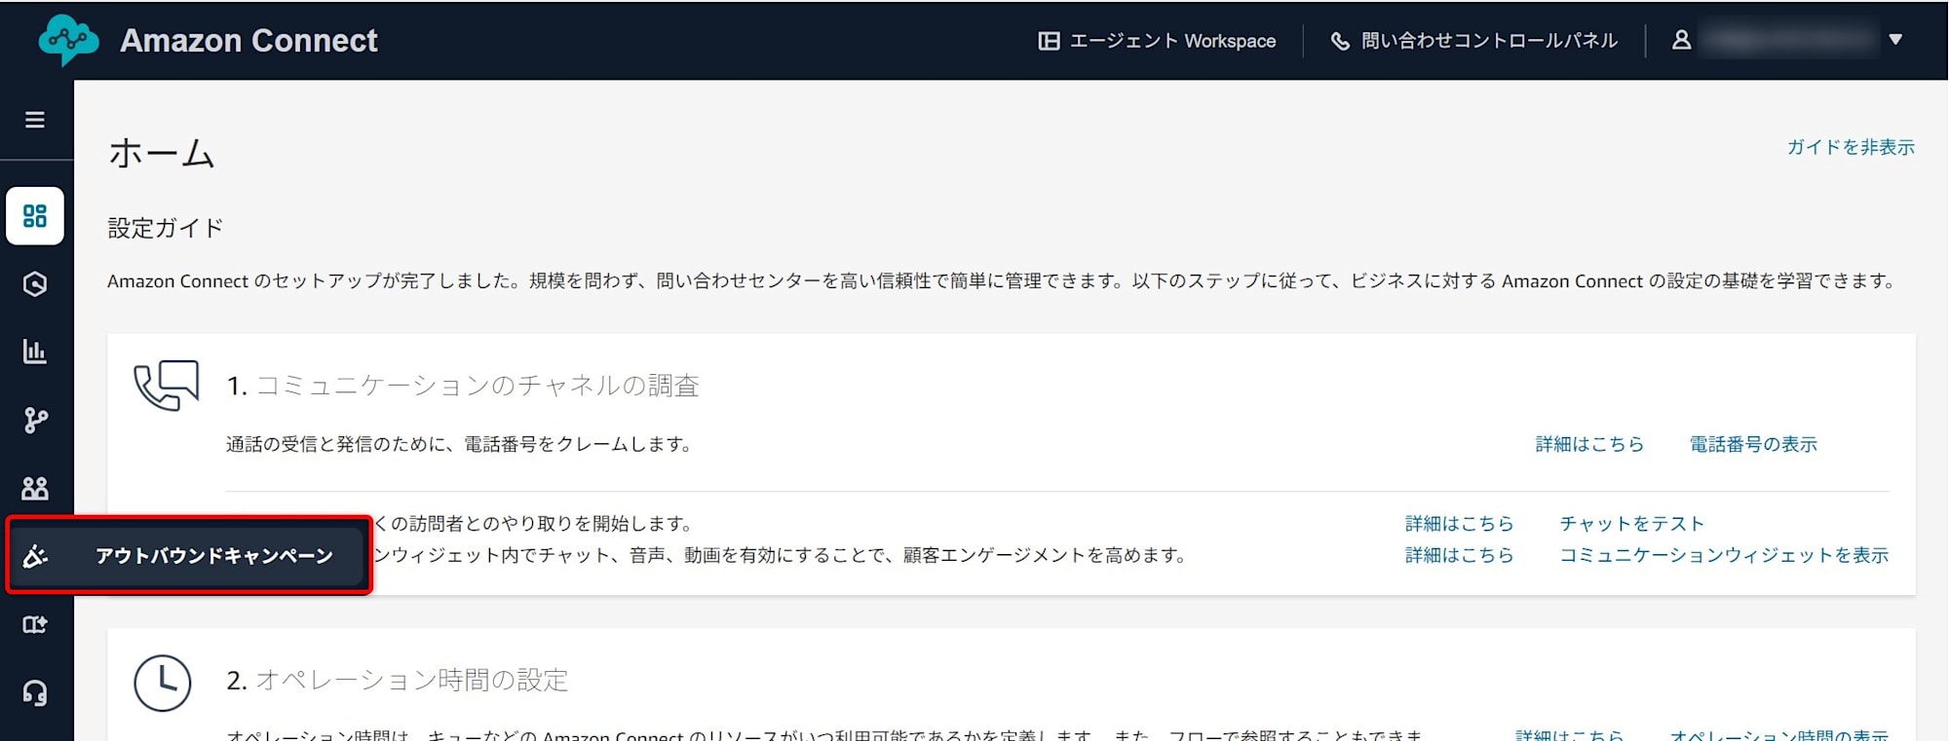This screenshot has height=741, width=1949.
Task: Click the ホーム page heading
Action: click(162, 153)
